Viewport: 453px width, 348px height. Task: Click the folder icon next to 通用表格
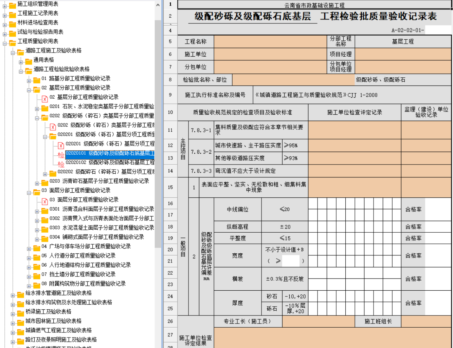click(x=29, y=61)
